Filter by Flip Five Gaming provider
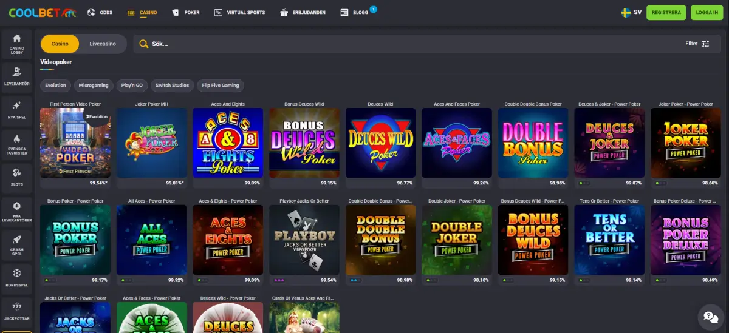 coord(221,86)
